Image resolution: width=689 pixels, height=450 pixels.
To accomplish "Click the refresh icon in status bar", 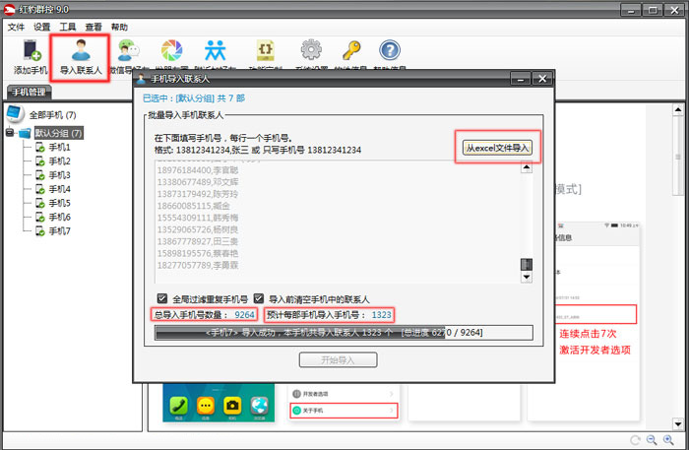I will point(635,440).
